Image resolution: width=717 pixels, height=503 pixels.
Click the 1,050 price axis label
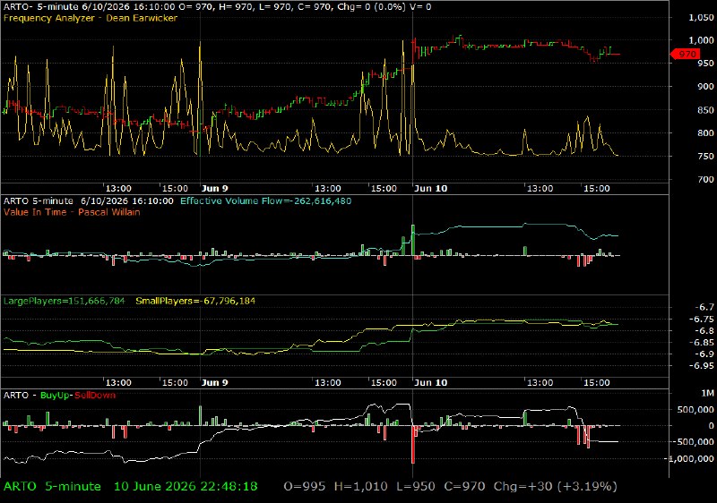701,17
